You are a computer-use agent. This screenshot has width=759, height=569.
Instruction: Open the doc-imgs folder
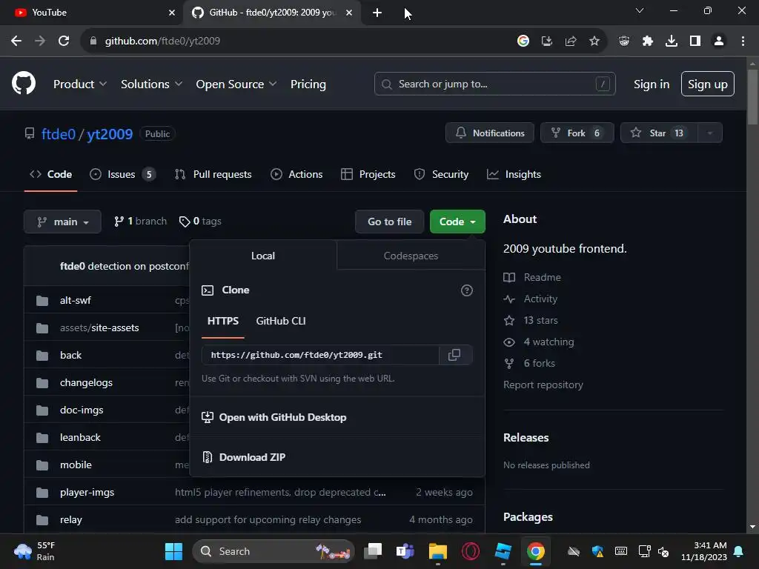82,410
